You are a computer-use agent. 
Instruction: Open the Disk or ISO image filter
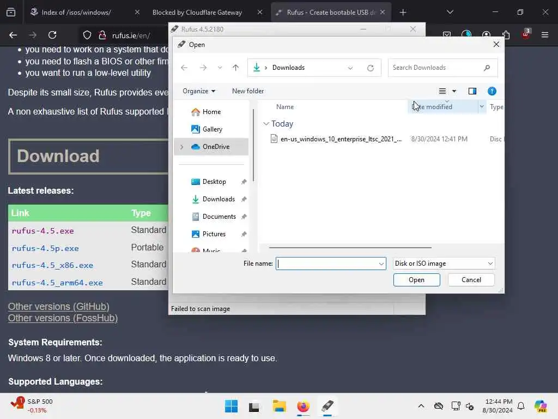tap(444, 264)
